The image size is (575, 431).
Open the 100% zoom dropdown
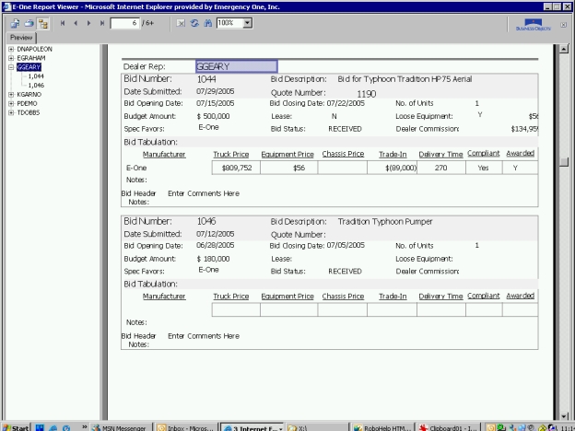coord(248,23)
